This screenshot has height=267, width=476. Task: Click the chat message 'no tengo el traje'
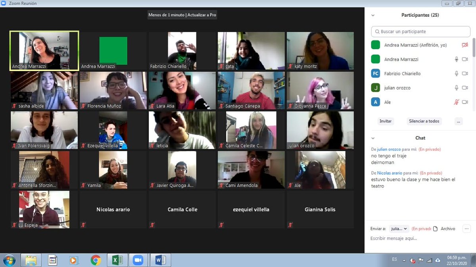(388, 156)
